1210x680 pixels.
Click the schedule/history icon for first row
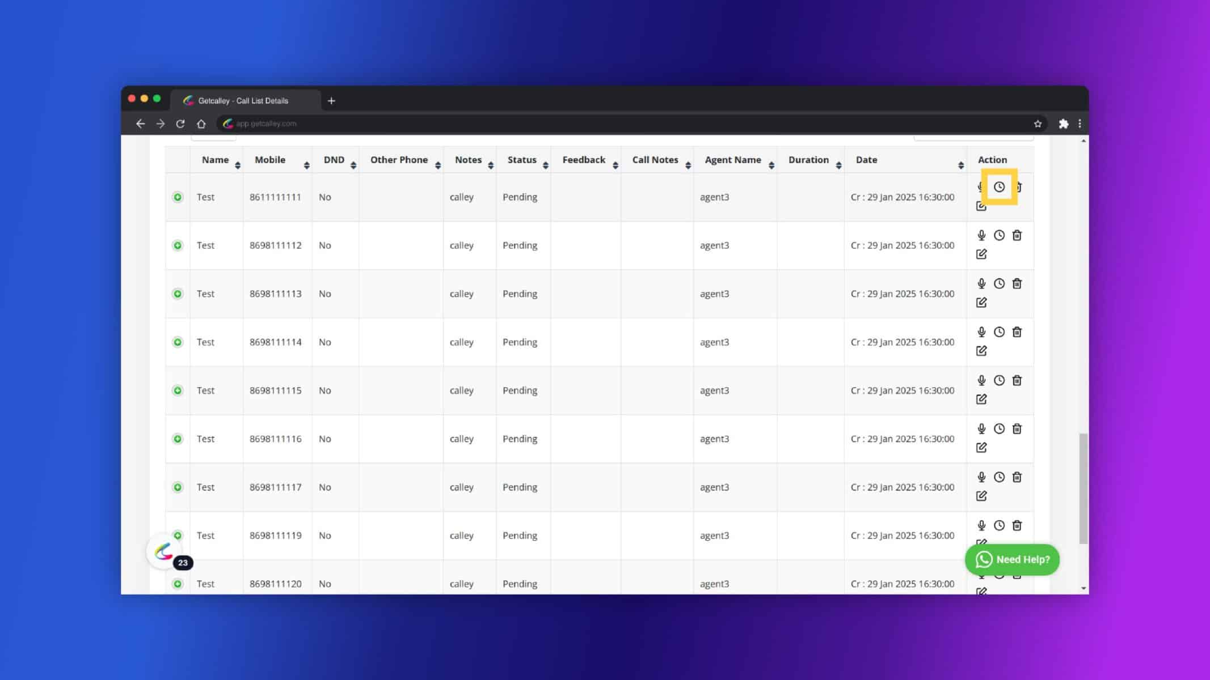point(998,186)
